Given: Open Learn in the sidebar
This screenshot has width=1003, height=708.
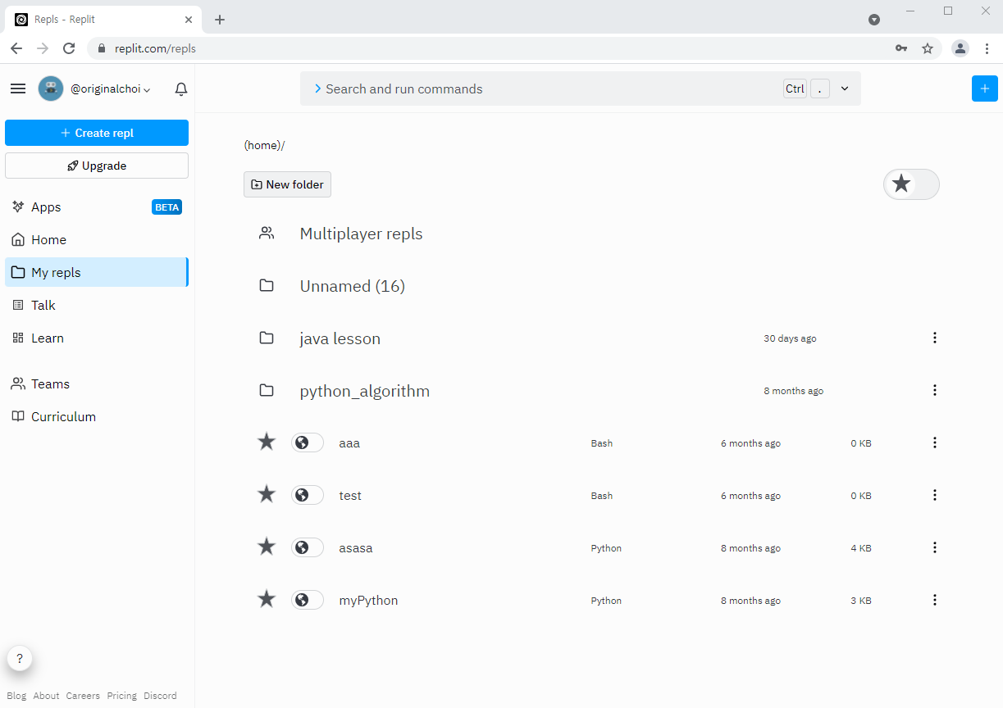Looking at the screenshot, I should 97,338.
